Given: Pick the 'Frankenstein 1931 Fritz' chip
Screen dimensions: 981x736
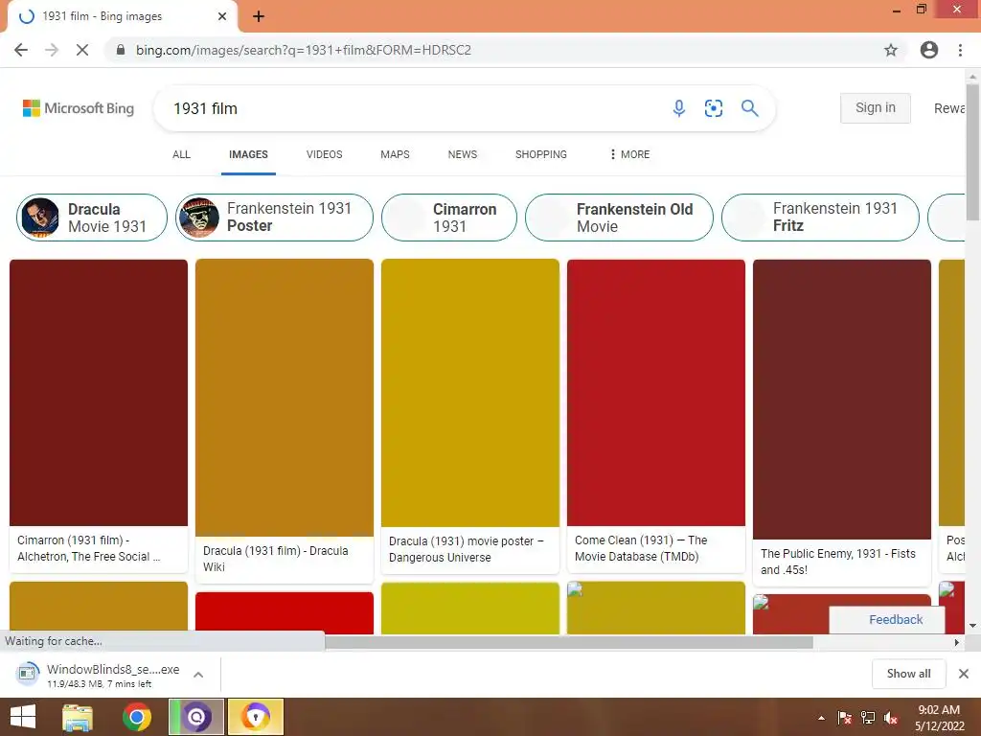Looking at the screenshot, I should 820,218.
